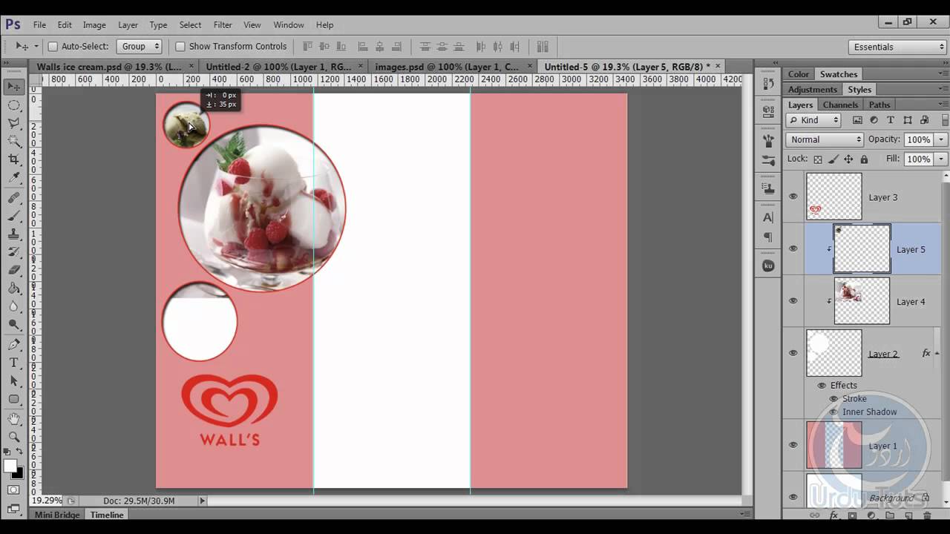The image size is (950, 534).
Task: Click the create new group folder icon
Action: click(x=890, y=515)
